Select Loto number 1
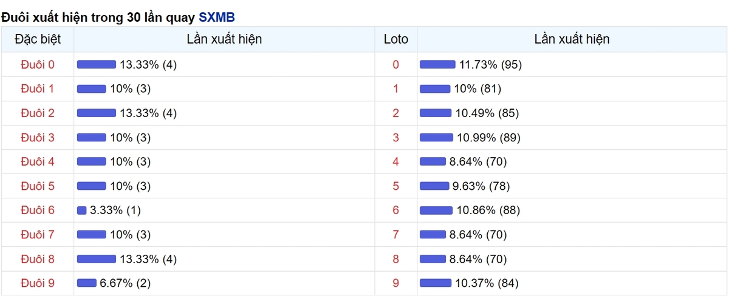Image resolution: width=729 pixels, height=296 pixels. (x=396, y=89)
